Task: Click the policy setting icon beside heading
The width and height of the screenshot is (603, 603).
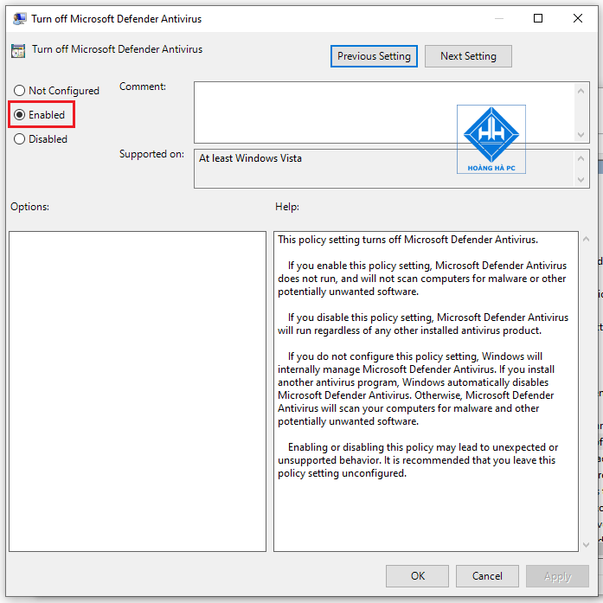Action: 18,51
